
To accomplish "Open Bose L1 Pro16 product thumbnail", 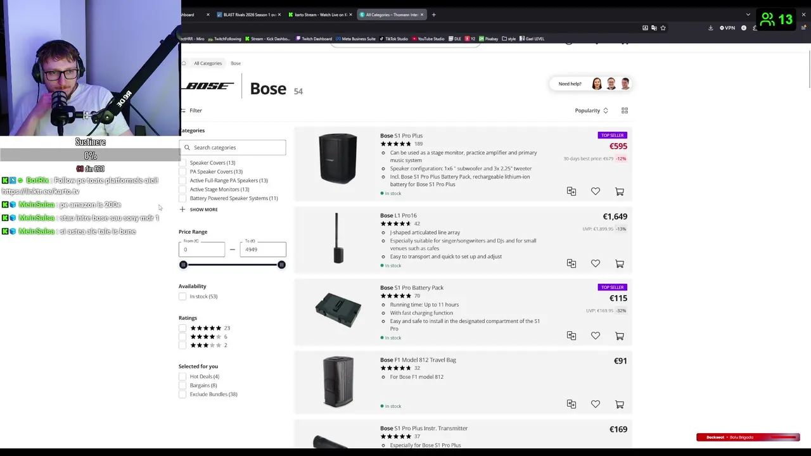I will 338,238.
